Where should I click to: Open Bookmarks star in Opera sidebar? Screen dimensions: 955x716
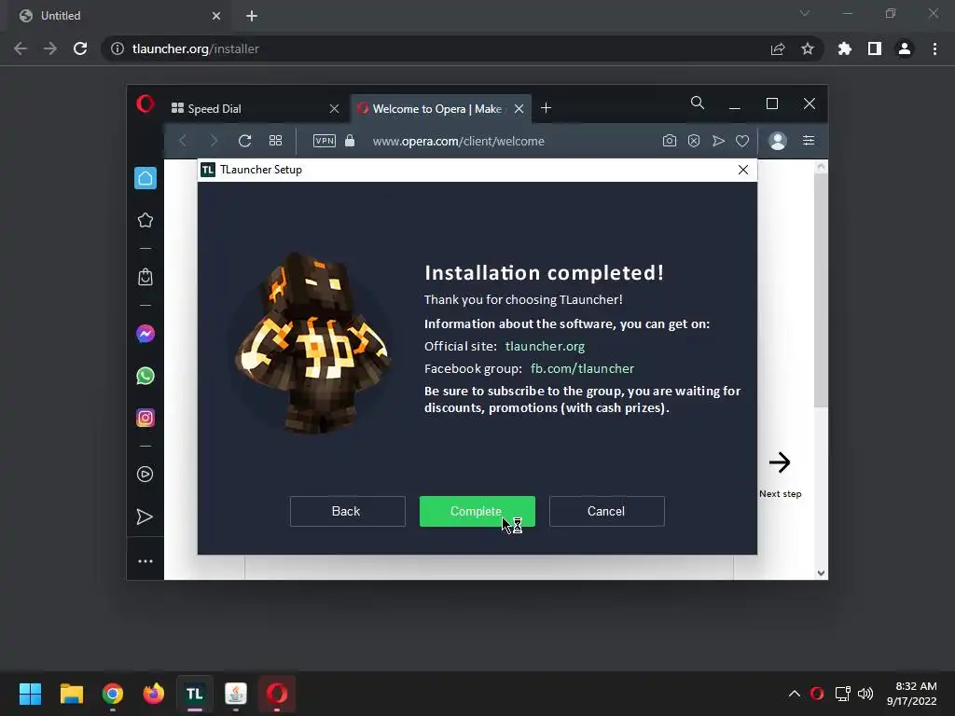[x=145, y=220]
